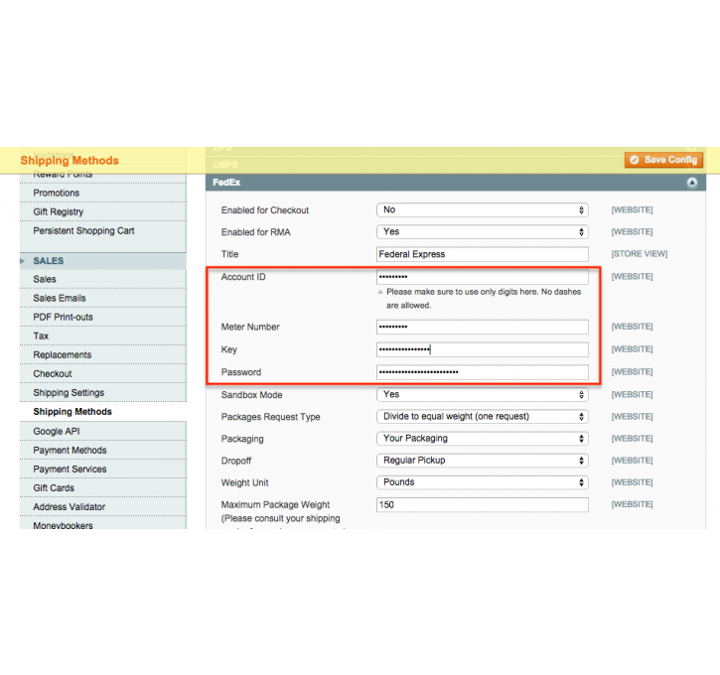720x675 pixels.
Task: Collapse the SALES section header
Action: click(x=103, y=261)
